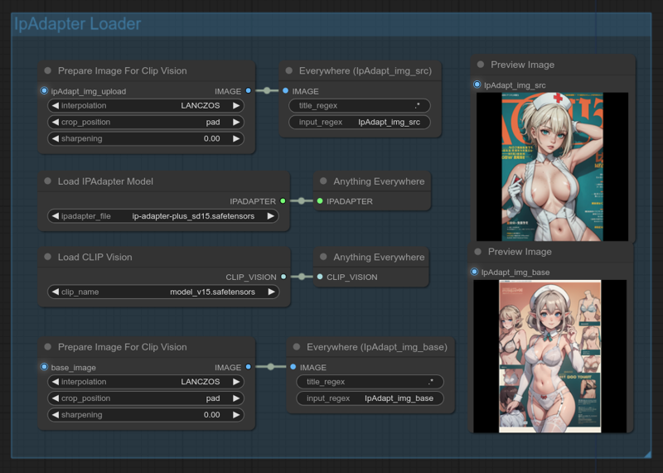Open ip-adapter-plus_sd15.safetensors file dropdown
663x473 pixels.
click(163, 216)
